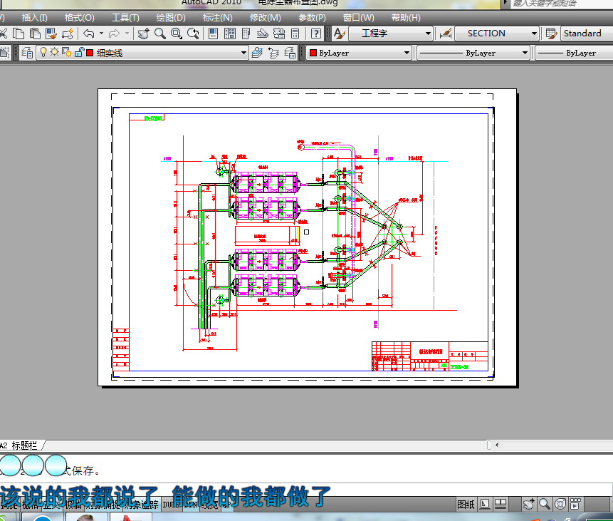The width and height of the screenshot is (613, 521).
Task: Activate the Zoom Realtime magnifier
Action: [x=160, y=33]
